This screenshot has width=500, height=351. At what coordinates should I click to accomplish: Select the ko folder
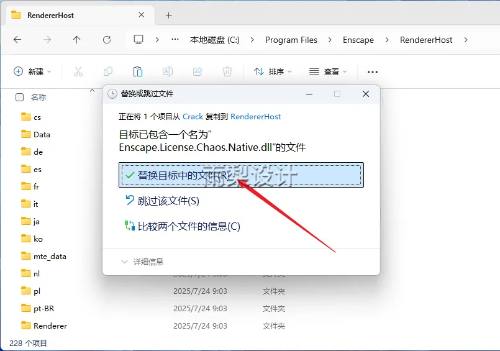32,239
